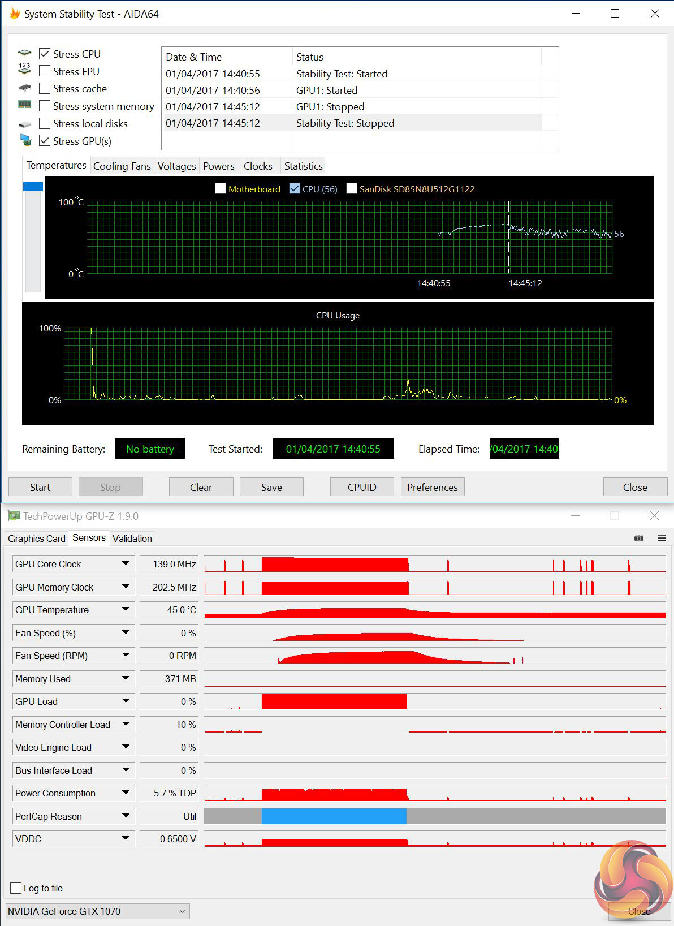Toggle the Log to file checkbox

pyautogui.click(x=16, y=888)
